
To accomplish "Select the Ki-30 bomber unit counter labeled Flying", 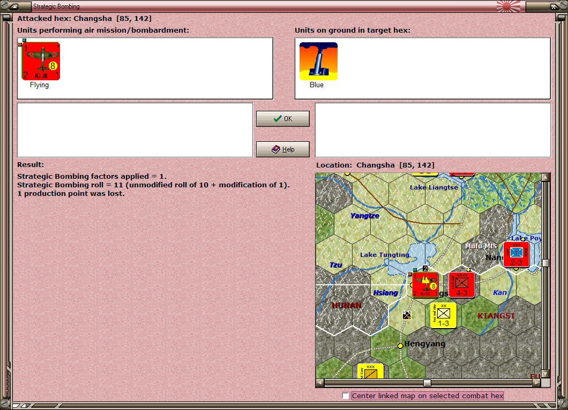I will (41, 61).
